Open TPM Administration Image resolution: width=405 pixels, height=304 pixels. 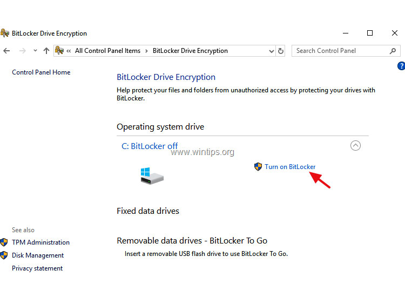[40, 242]
